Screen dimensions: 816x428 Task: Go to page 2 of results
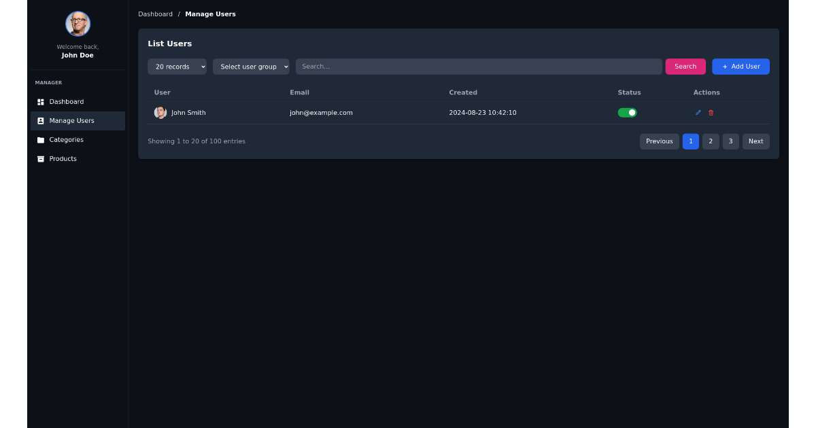tap(710, 141)
